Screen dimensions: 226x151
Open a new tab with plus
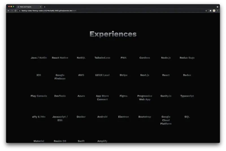(45, 7)
